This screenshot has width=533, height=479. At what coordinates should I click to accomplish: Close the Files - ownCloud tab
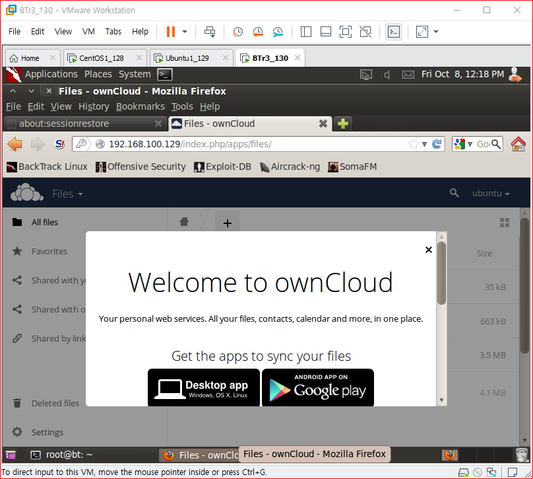tap(323, 124)
